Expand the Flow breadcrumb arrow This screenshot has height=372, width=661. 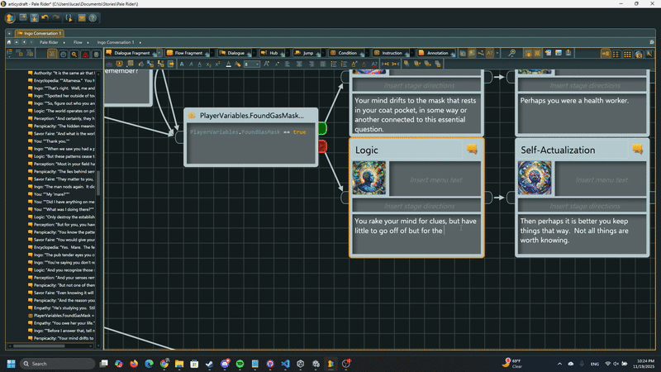tap(89, 41)
